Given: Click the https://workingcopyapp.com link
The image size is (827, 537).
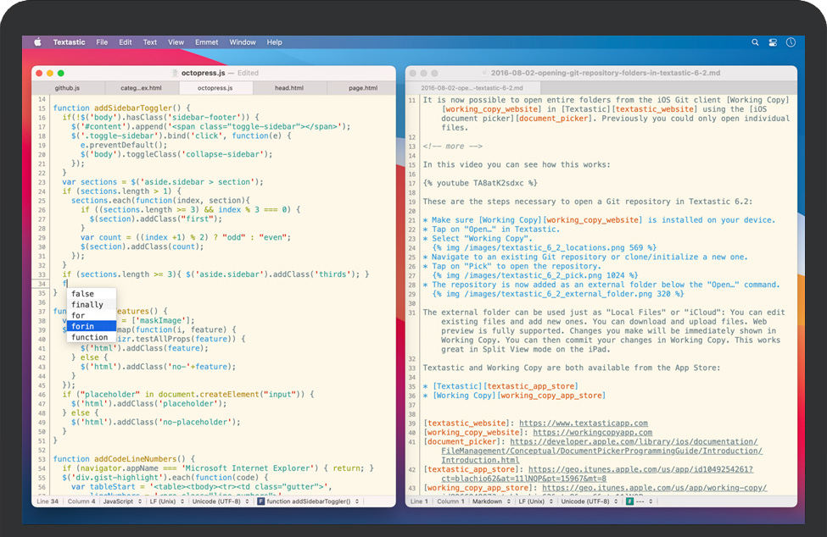Looking at the screenshot, I should click(592, 433).
